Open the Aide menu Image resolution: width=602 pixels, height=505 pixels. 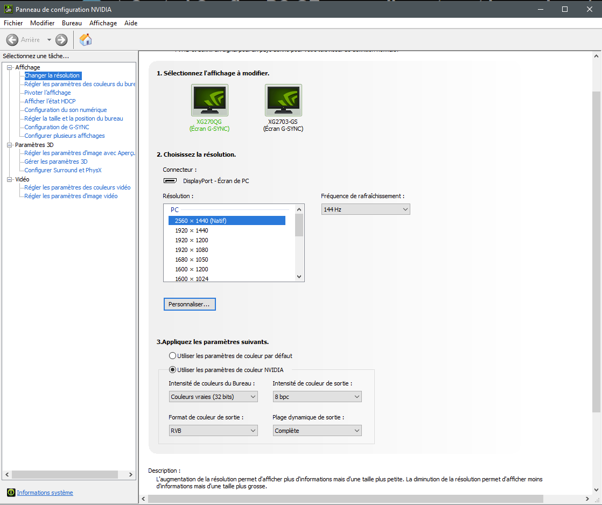130,23
